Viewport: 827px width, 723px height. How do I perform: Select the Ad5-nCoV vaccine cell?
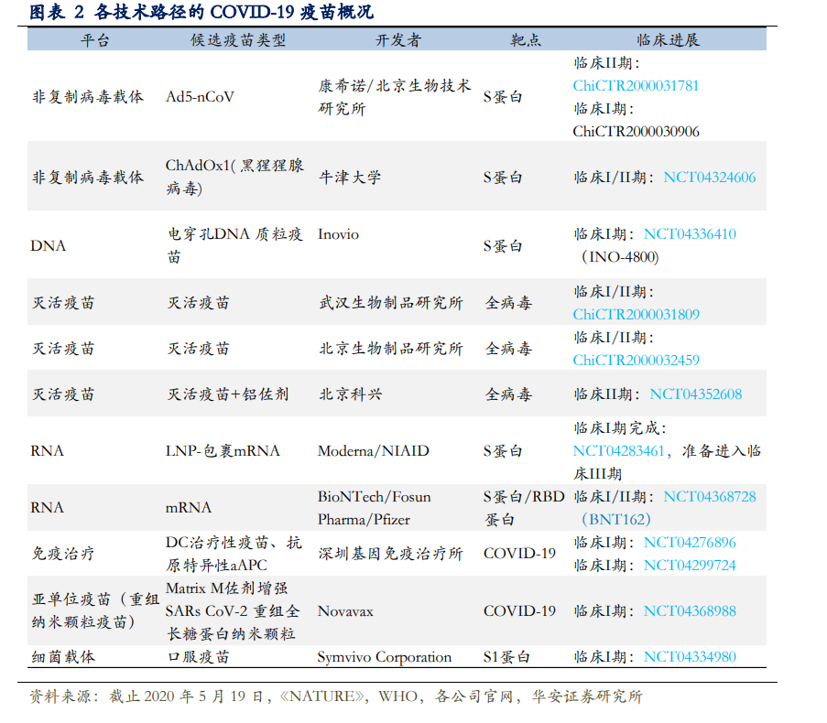coord(200,97)
